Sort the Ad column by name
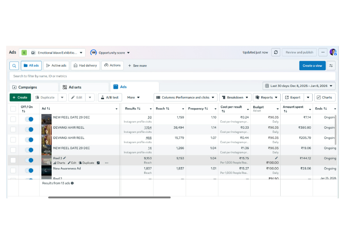The width and height of the screenshot is (345, 244). tap(48, 109)
